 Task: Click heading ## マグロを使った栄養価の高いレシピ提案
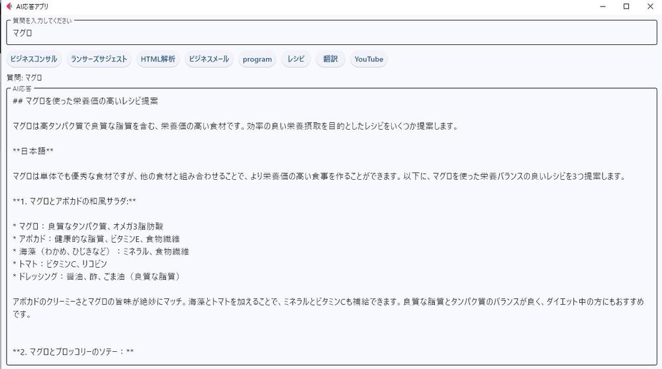(x=85, y=101)
